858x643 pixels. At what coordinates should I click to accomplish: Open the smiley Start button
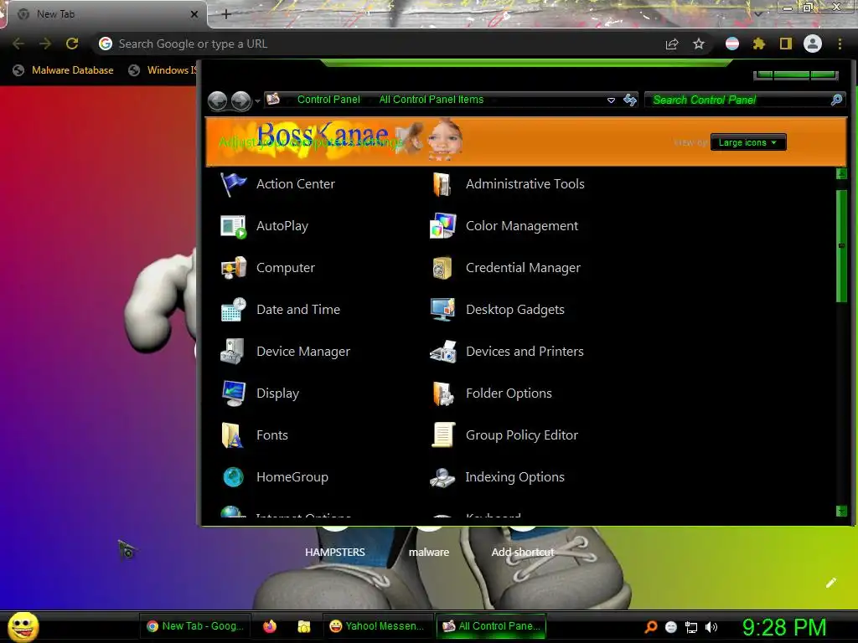click(23, 626)
